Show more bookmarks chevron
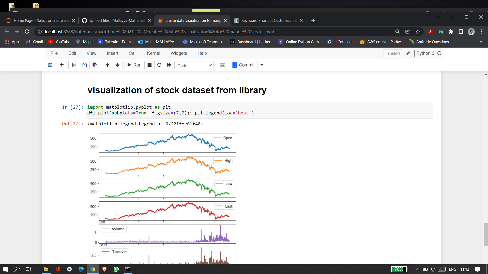This screenshot has height=274, width=488. 481,42
